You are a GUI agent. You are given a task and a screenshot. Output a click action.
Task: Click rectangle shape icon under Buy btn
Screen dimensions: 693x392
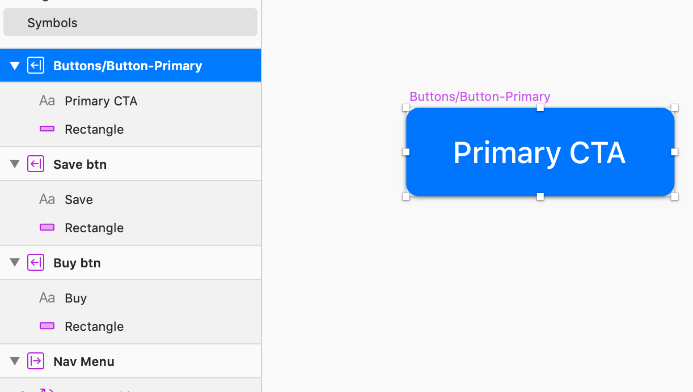pyautogui.click(x=47, y=326)
